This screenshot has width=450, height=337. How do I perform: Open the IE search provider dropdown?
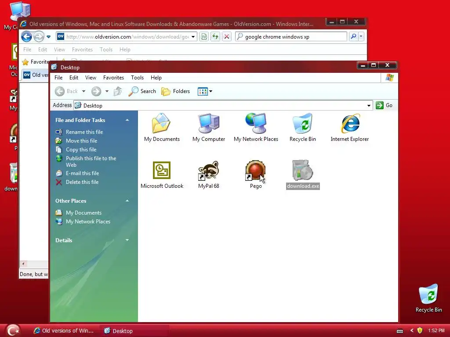tap(361, 36)
